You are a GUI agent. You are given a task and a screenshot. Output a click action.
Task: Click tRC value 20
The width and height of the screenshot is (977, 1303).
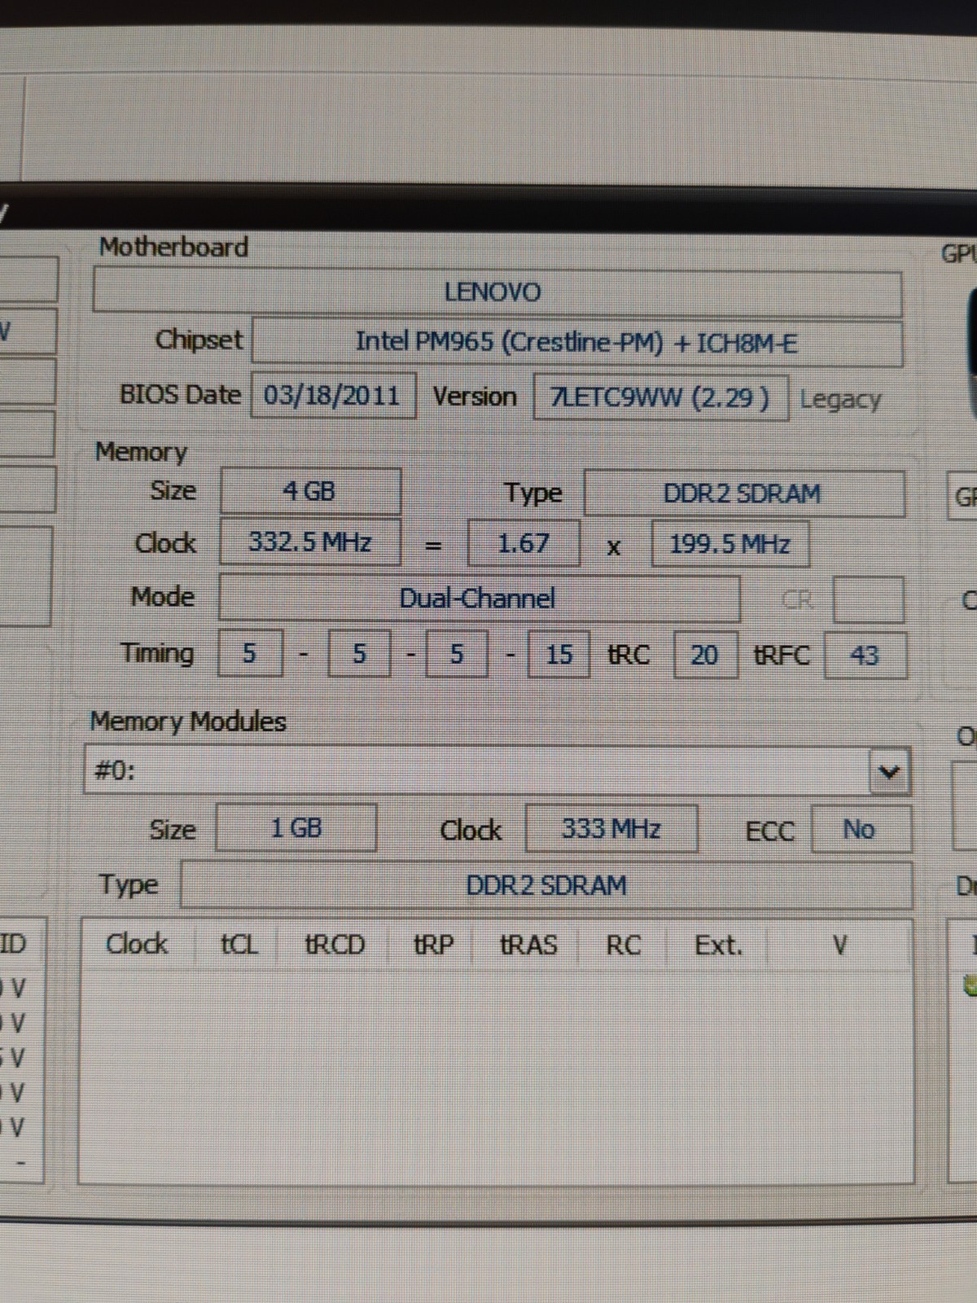pos(705,656)
